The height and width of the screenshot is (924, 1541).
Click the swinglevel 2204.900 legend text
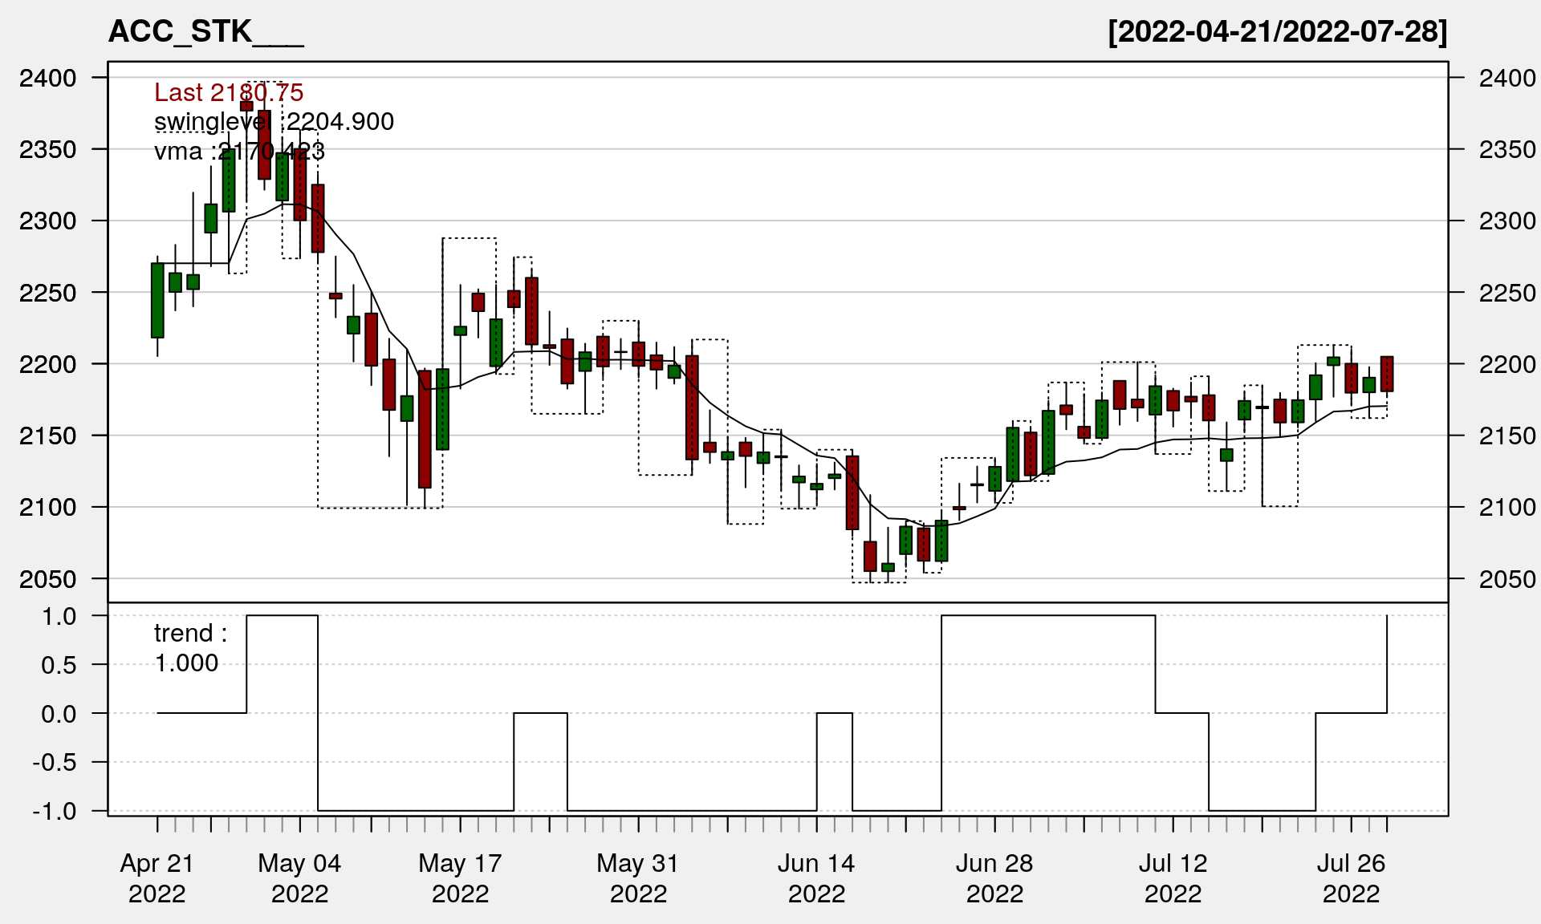(x=274, y=122)
